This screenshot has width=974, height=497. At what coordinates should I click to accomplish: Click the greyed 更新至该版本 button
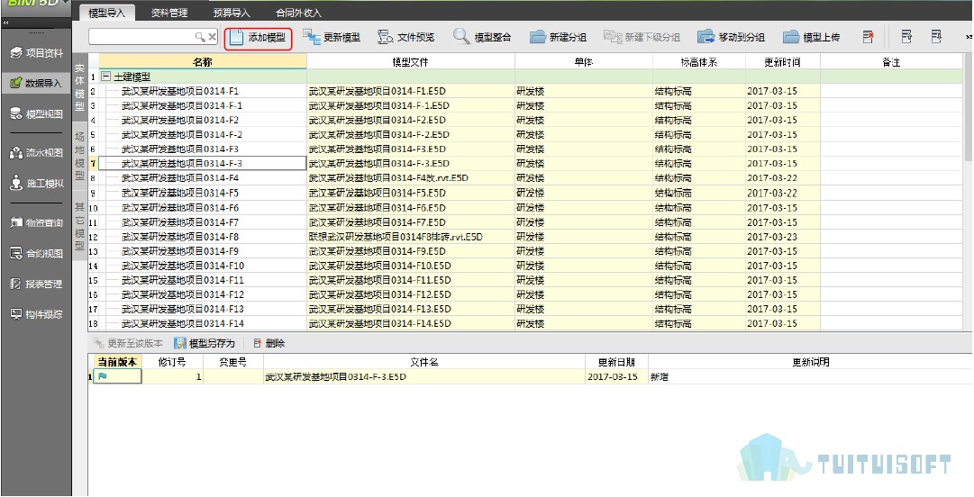[128, 343]
